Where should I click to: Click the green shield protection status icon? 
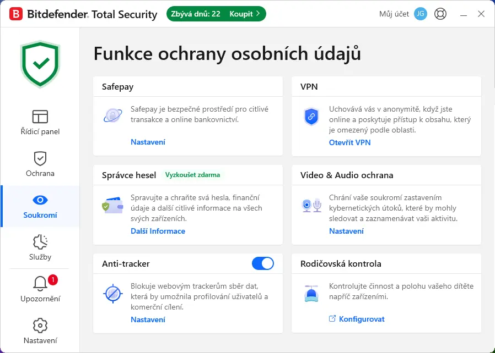[x=40, y=64]
